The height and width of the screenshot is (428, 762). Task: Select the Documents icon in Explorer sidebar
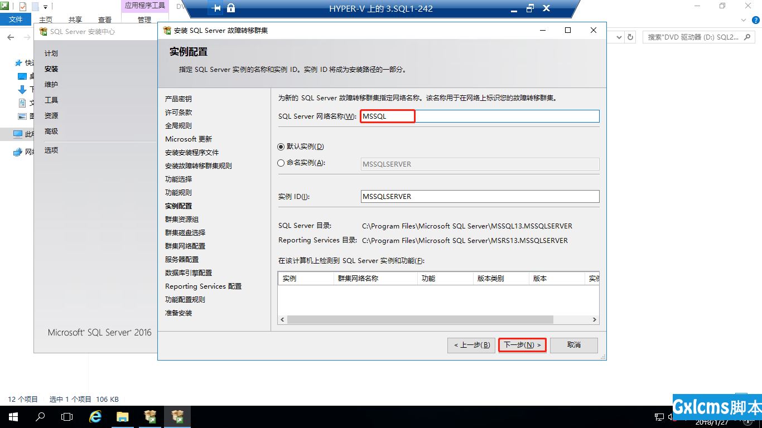coord(22,103)
